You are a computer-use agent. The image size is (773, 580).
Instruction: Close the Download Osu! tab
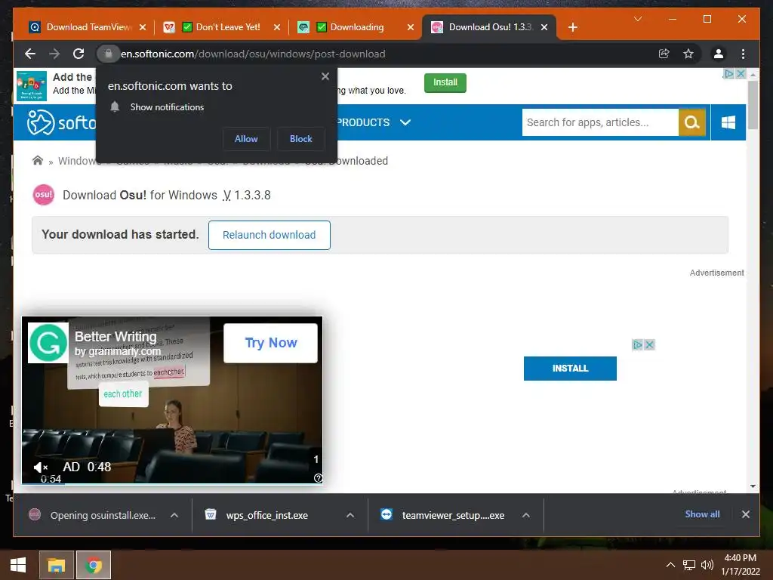pos(544,27)
